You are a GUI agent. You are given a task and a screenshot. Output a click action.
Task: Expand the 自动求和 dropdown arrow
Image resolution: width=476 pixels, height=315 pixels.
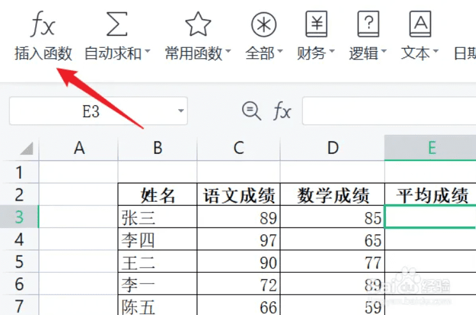tap(148, 53)
